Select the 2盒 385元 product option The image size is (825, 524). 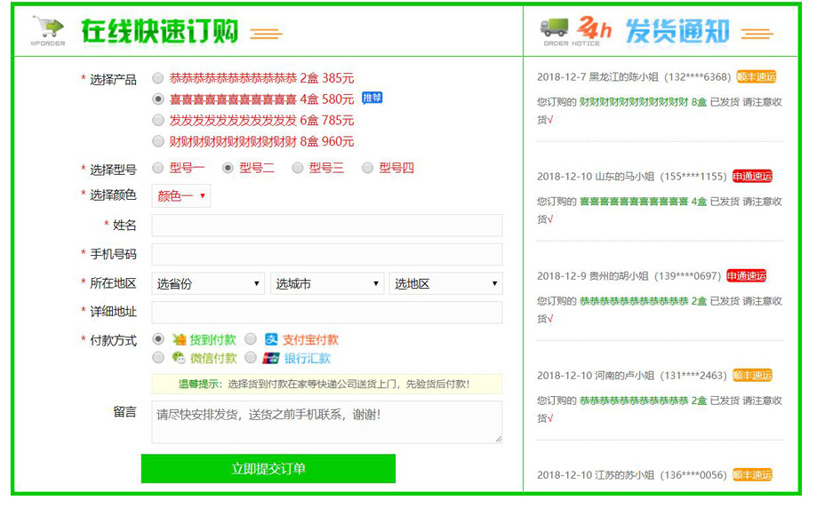(x=158, y=78)
